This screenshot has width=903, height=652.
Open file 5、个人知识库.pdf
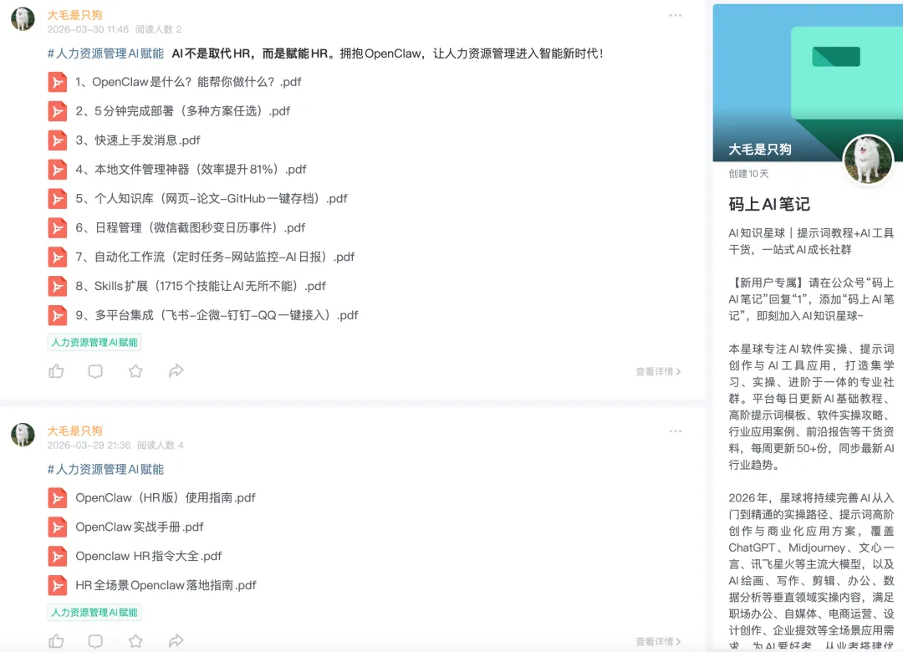pos(212,199)
